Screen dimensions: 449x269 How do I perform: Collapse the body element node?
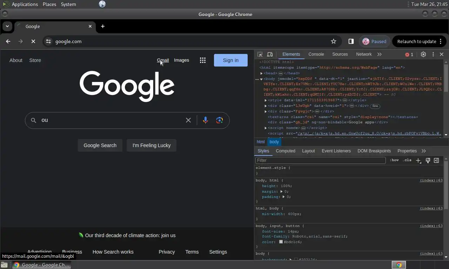[261, 79]
